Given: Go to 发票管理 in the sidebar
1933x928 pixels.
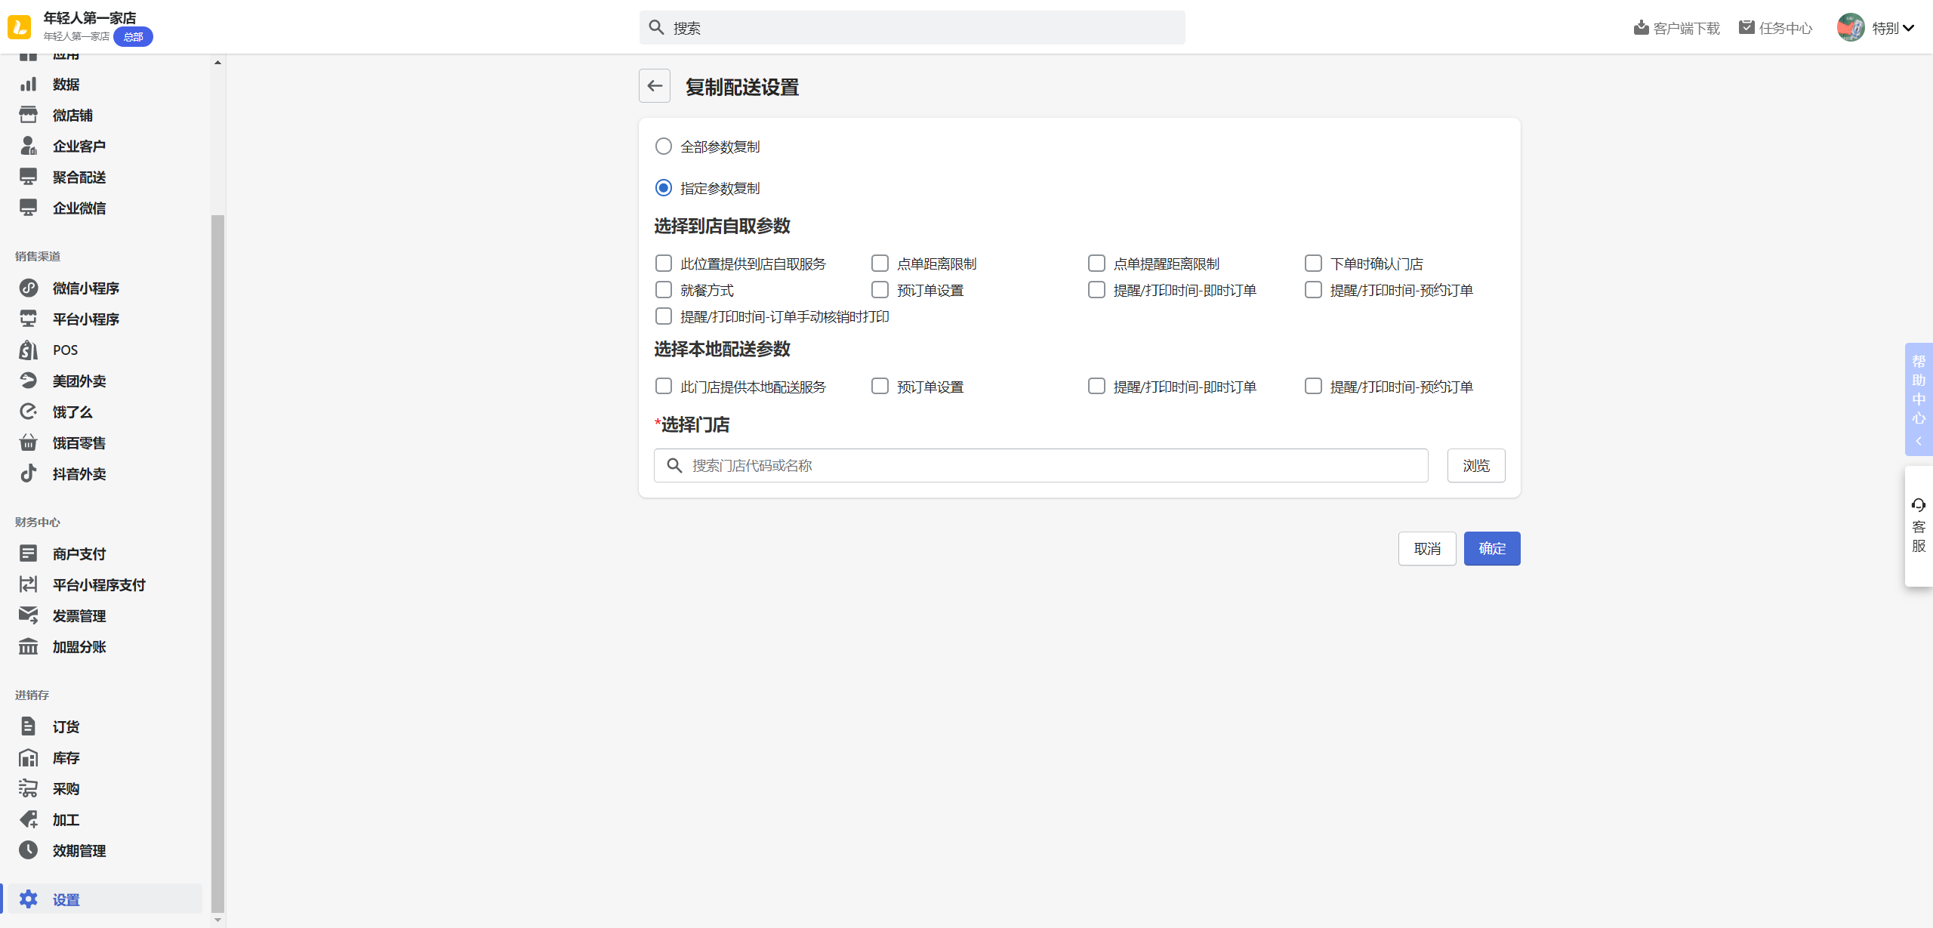Looking at the screenshot, I should tap(79, 615).
